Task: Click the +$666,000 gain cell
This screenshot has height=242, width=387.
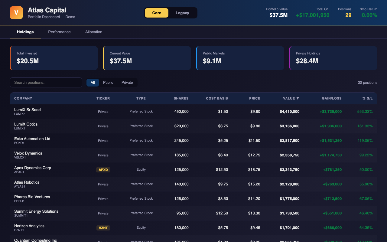Action: pyautogui.click(x=332, y=228)
